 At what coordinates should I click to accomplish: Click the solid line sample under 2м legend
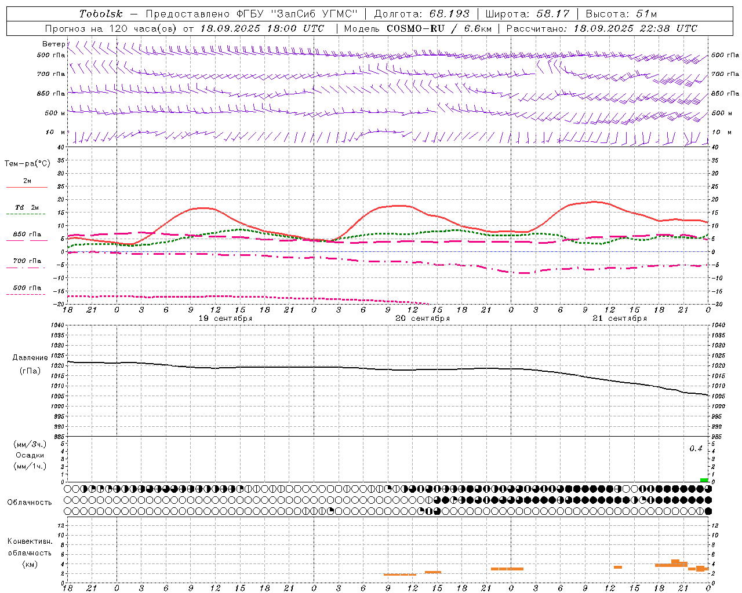pos(27,188)
